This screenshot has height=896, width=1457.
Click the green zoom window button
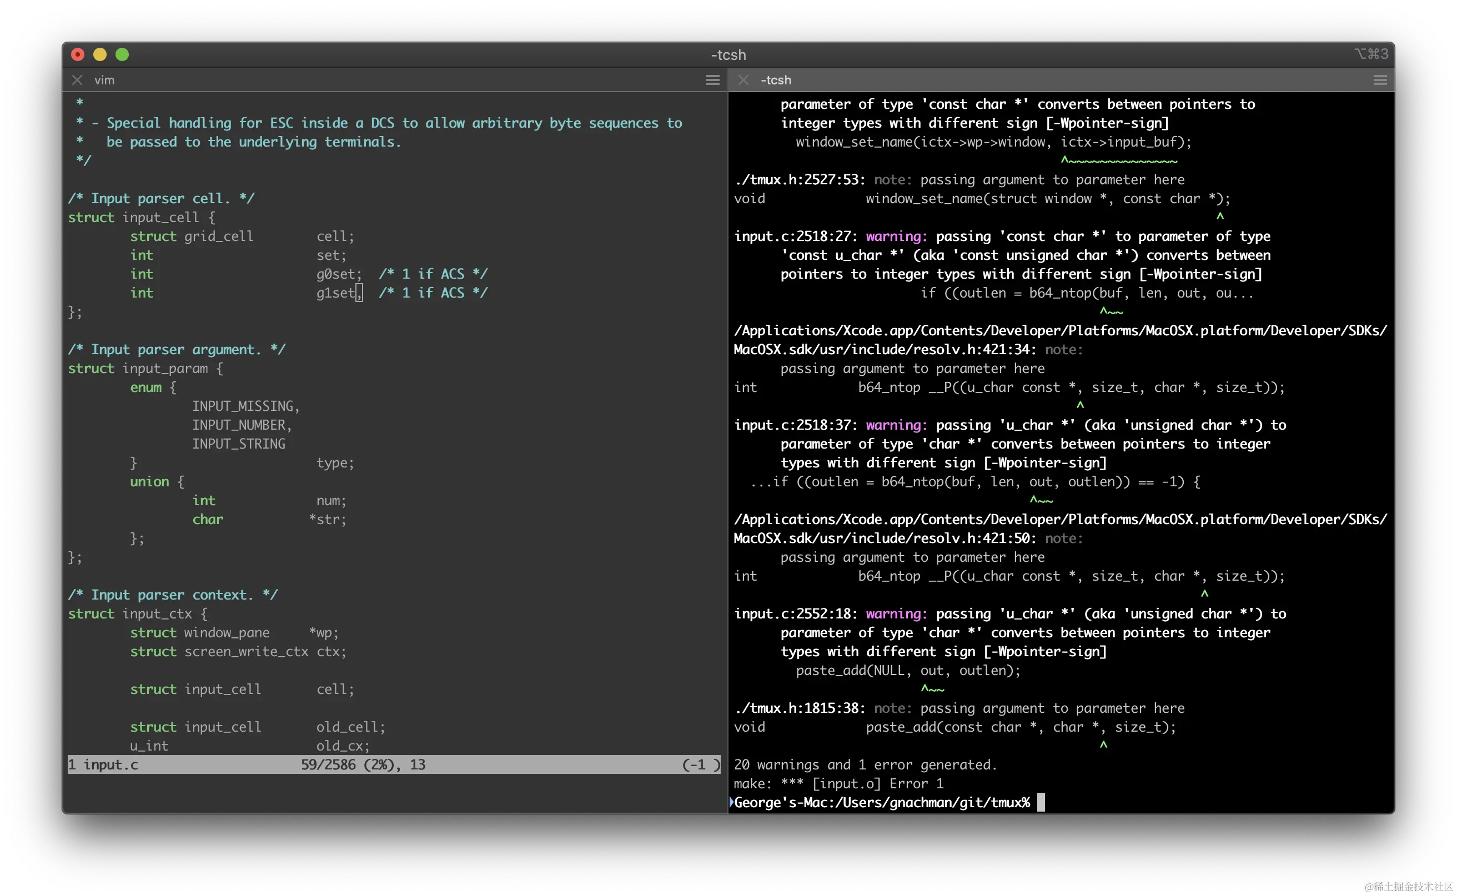pyautogui.click(x=122, y=54)
